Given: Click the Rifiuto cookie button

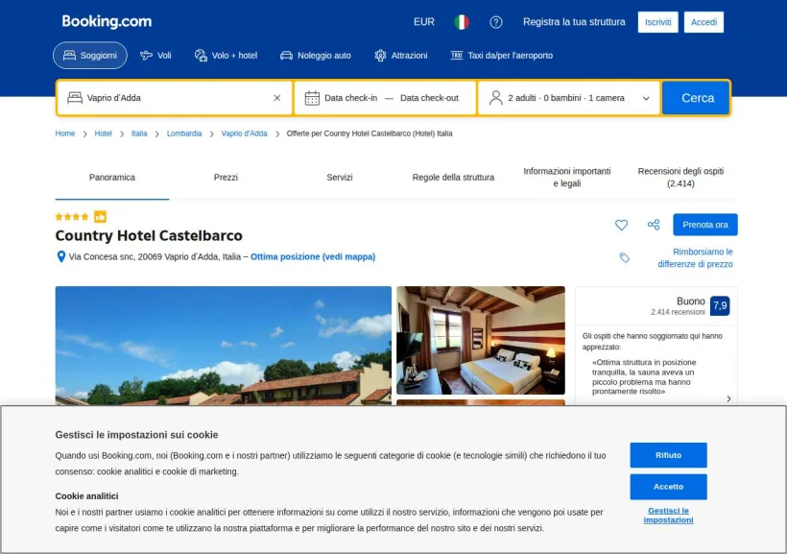Looking at the screenshot, I should coord(669,455).
